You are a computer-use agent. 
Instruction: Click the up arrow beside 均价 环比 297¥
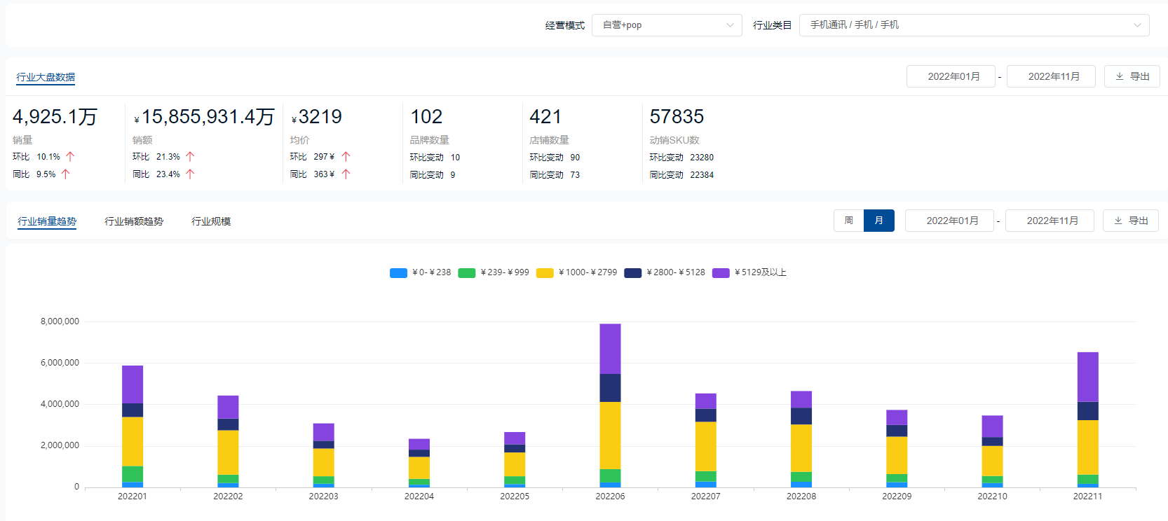346,157
